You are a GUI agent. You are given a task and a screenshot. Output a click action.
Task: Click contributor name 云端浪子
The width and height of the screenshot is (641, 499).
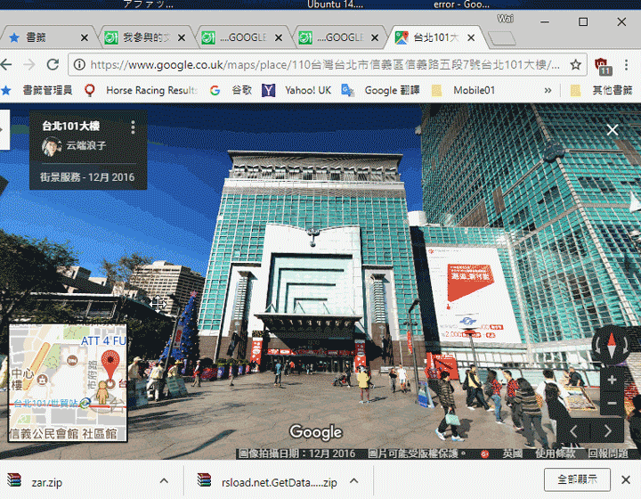[x=85, y=145]
